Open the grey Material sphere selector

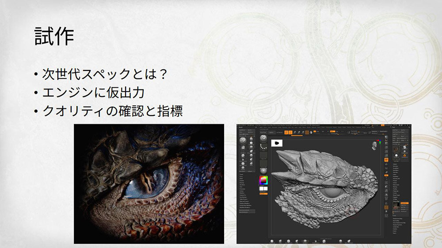point(263,171)
